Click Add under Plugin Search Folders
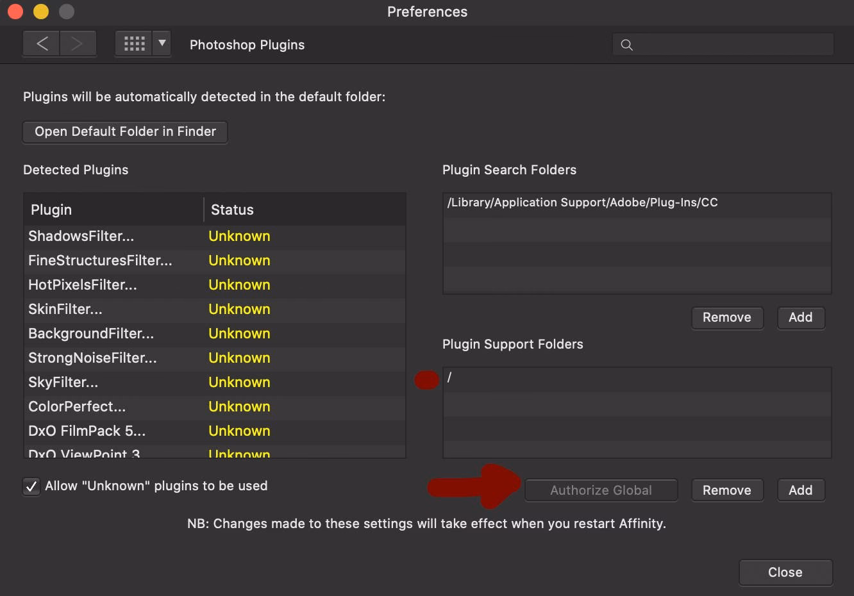This screenshot has height=596, width=854. 801,318
